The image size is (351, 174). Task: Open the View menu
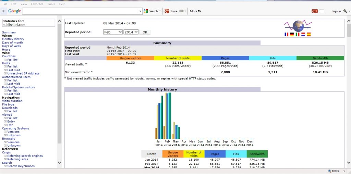24,4
